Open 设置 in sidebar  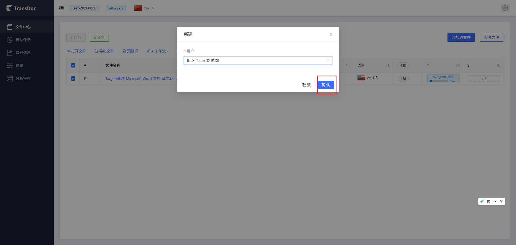tap(27, 66)
